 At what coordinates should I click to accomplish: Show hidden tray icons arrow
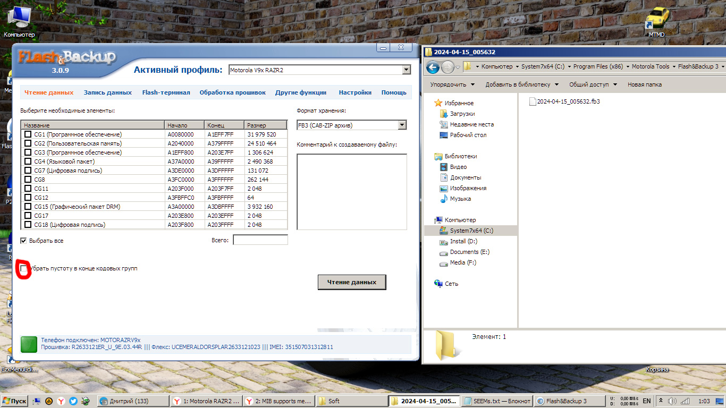[661, 401]
